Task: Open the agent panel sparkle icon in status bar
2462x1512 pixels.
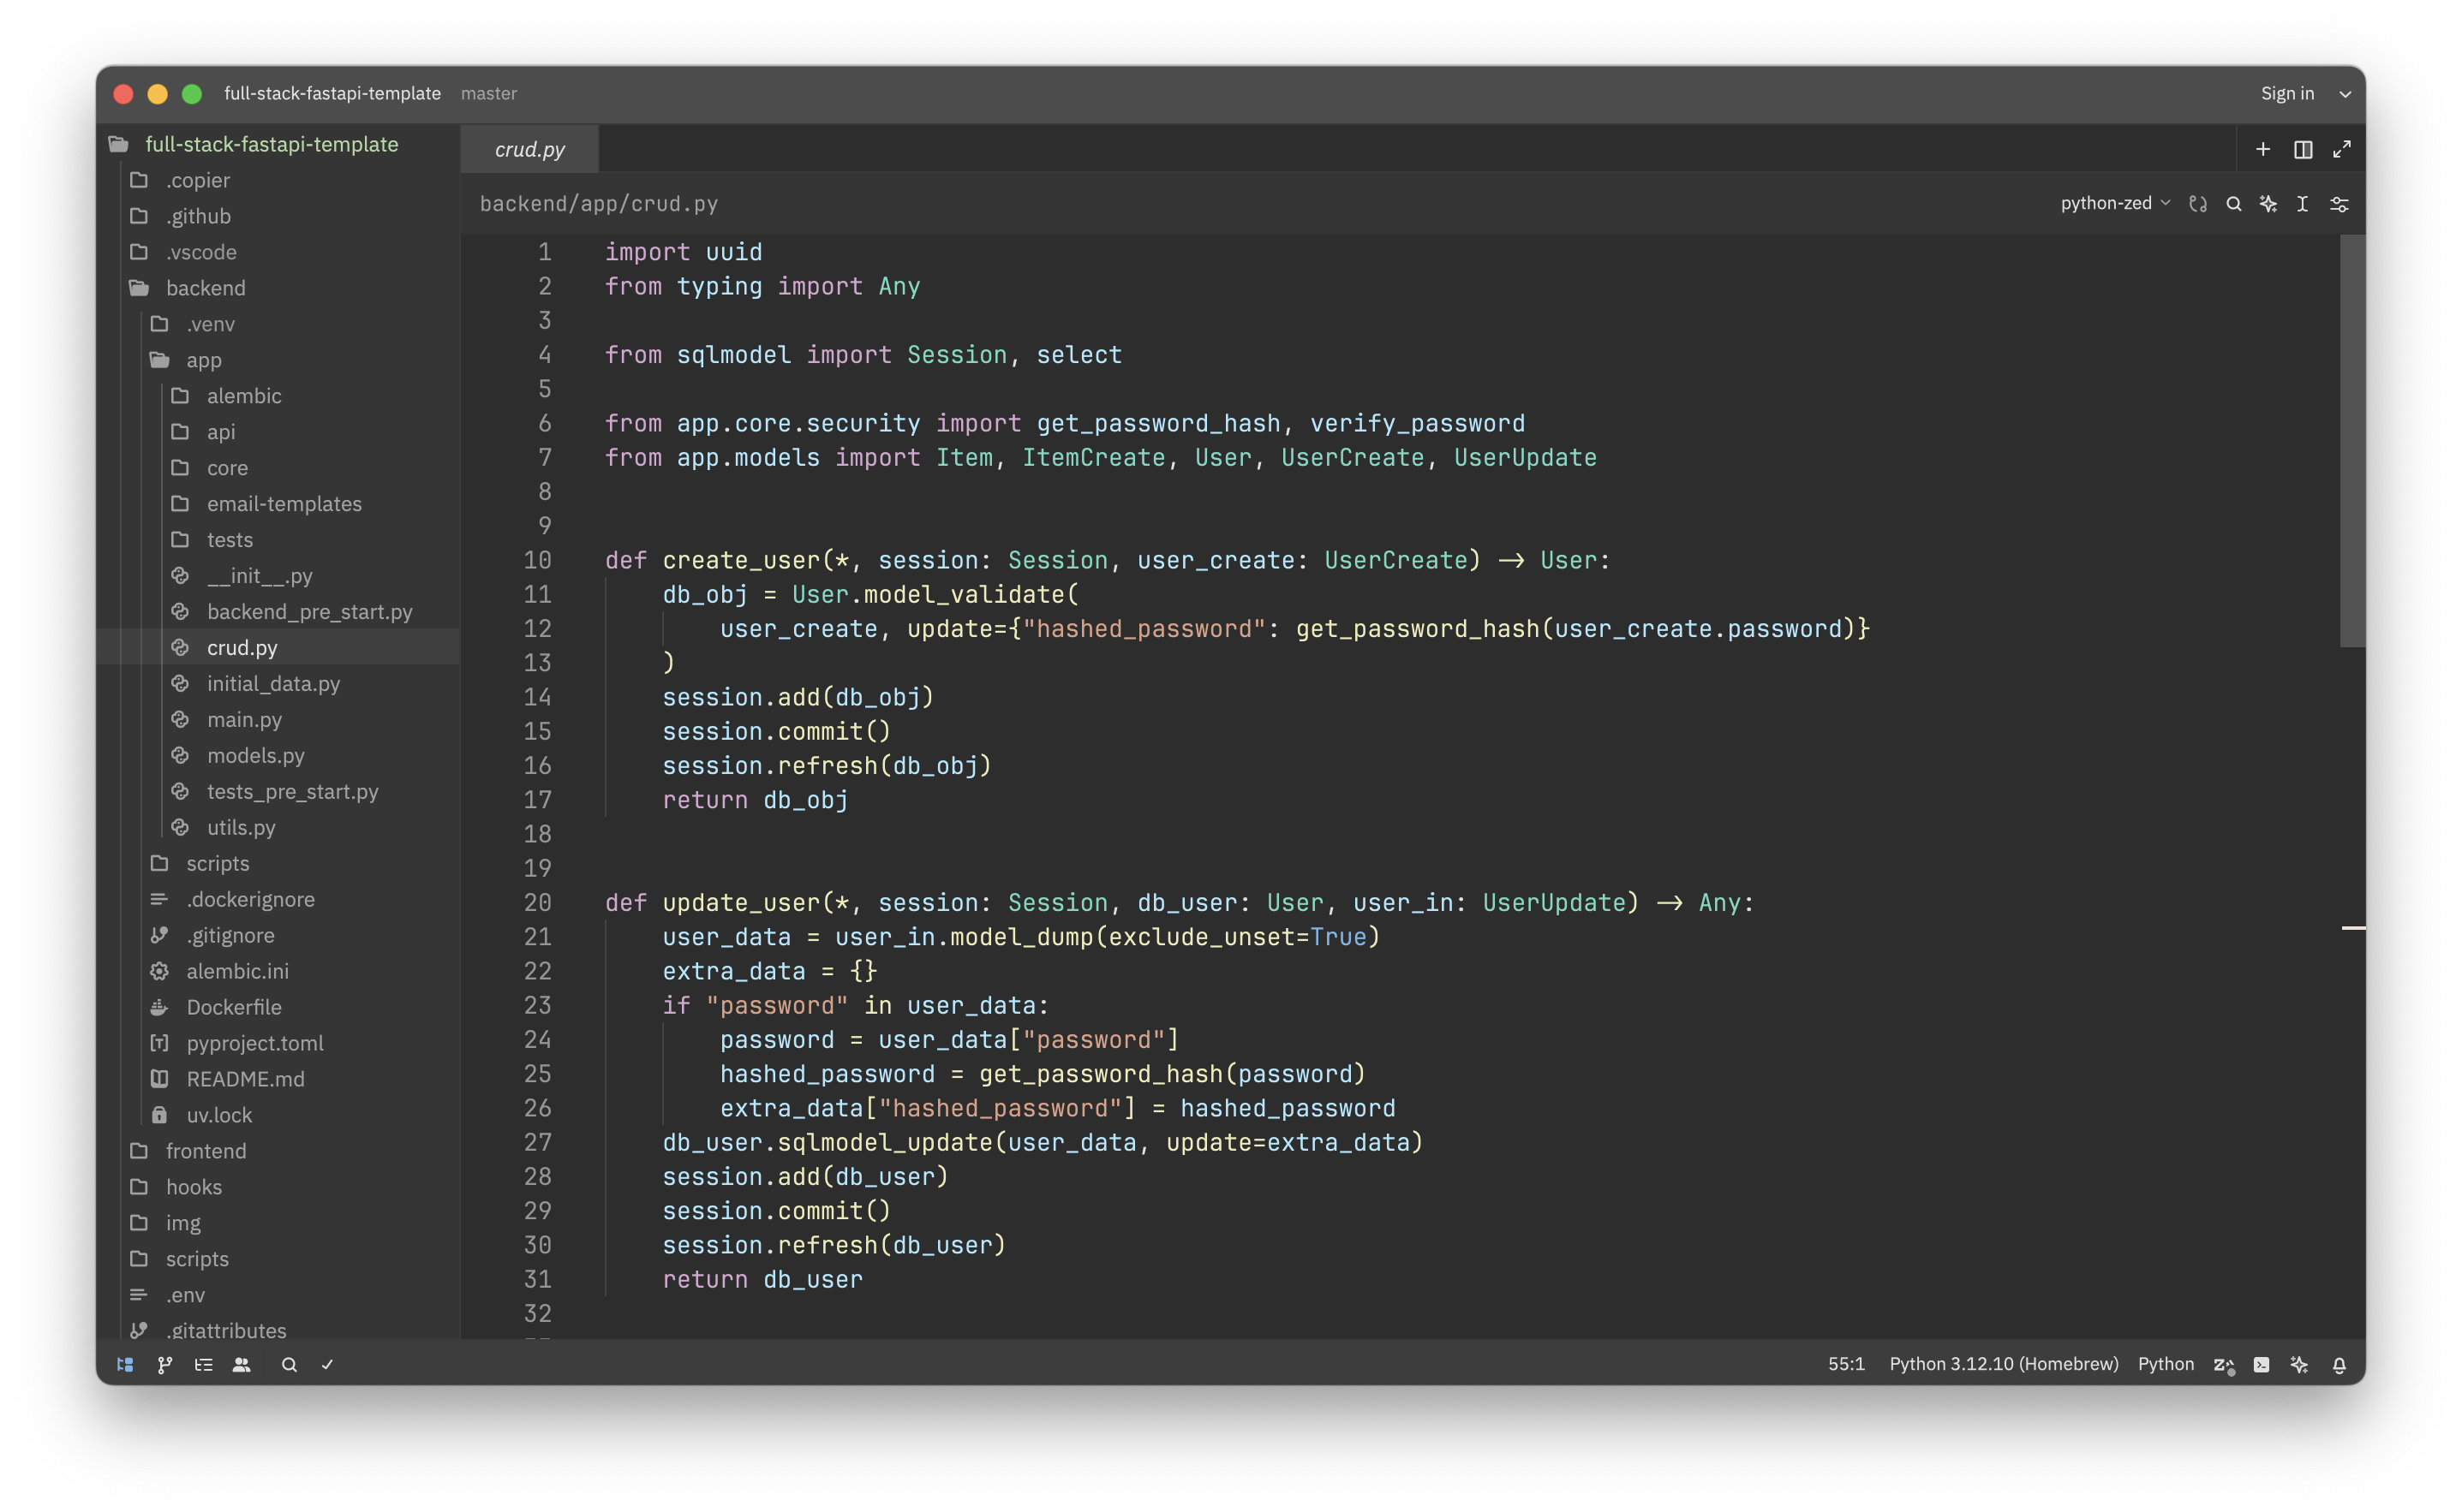Action: (2299, 1364)
